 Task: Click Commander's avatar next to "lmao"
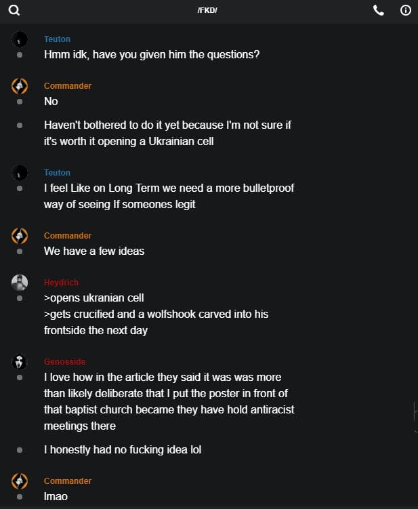20,481
